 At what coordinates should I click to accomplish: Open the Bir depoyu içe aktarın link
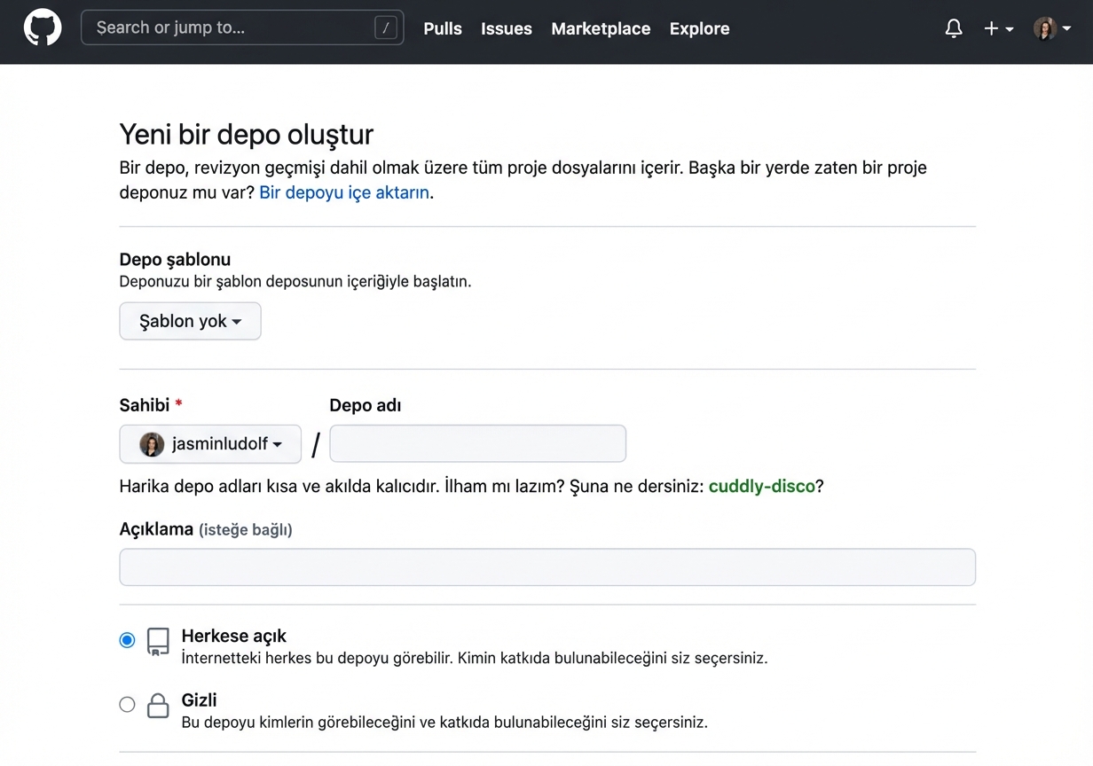(x=343, y=192)
